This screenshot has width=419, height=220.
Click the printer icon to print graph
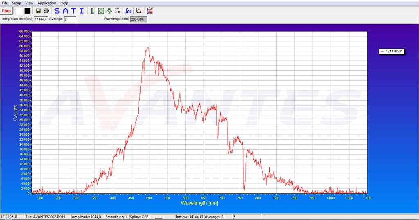pyautogui.click(x=46, y=11)
